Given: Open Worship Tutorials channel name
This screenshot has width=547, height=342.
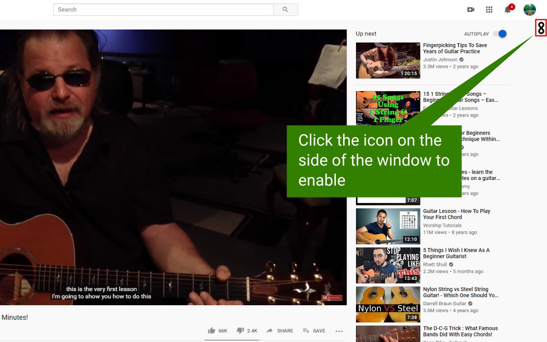Looking at the screenshot, I should 442,225.
